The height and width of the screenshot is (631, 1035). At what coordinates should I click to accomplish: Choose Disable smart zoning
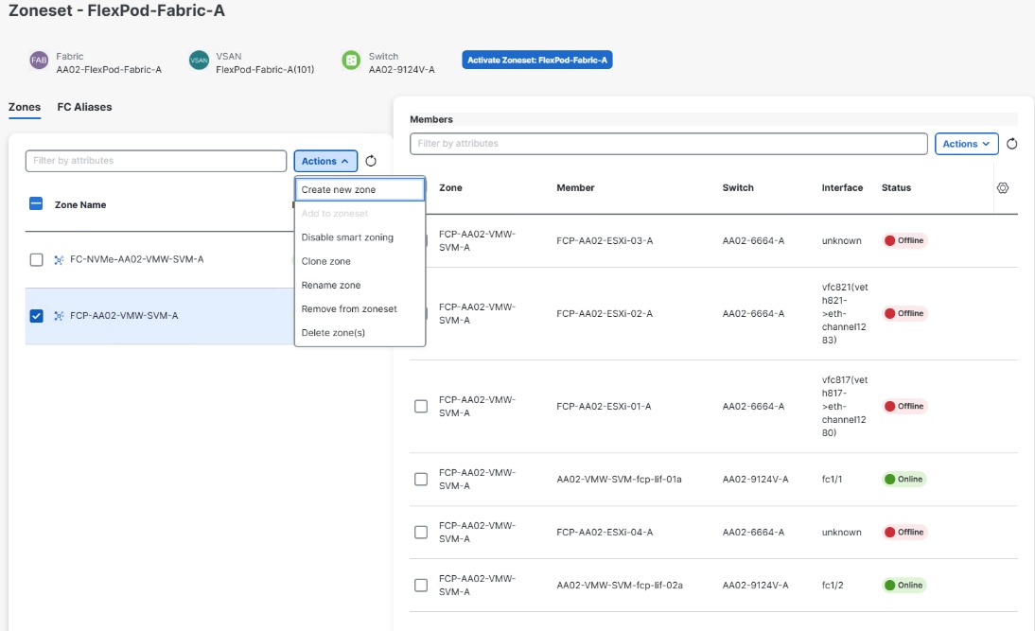pos(360,237)
